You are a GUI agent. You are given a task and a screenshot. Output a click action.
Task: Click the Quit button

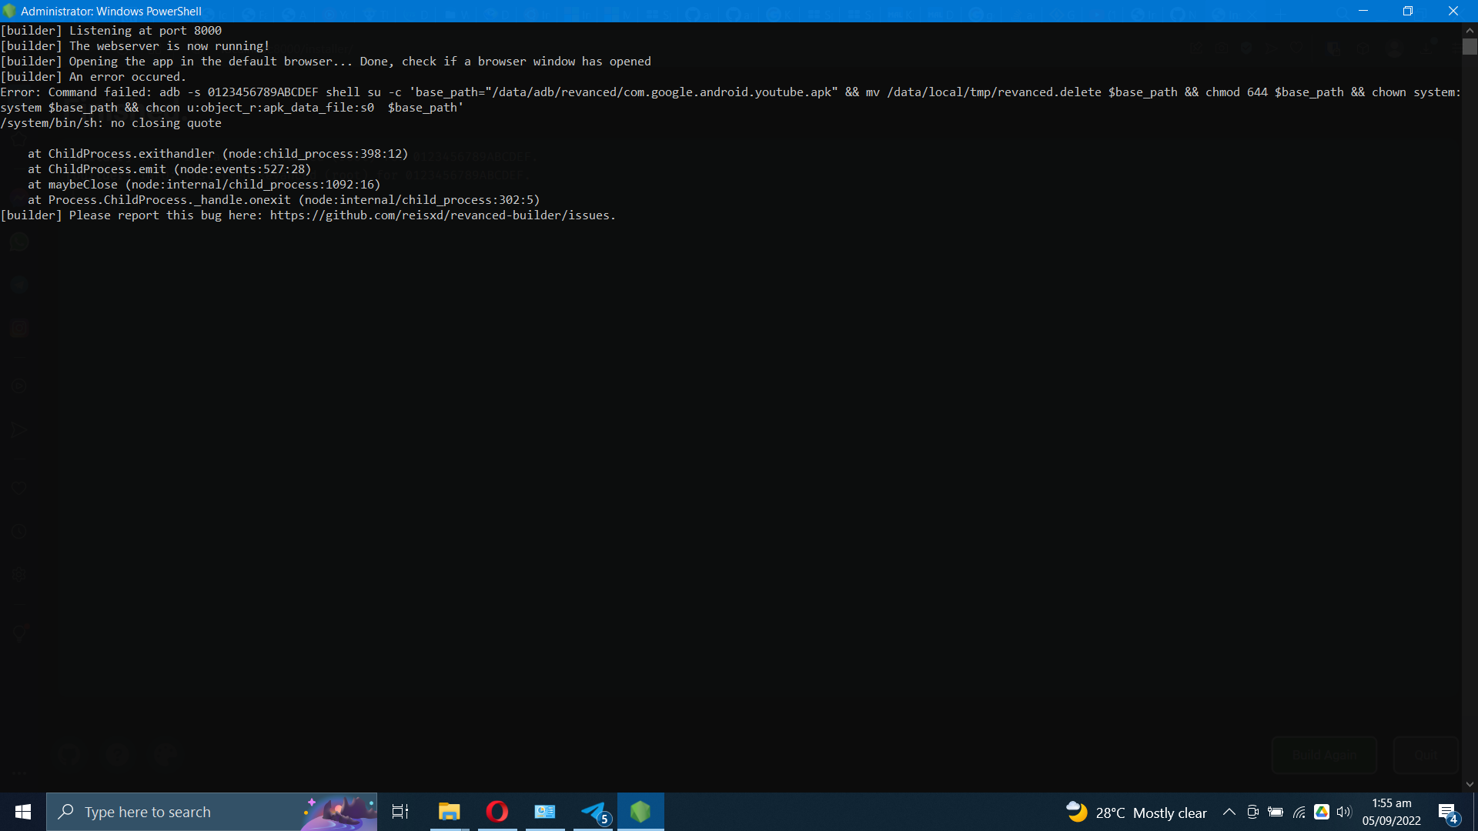pos(1425,755)
